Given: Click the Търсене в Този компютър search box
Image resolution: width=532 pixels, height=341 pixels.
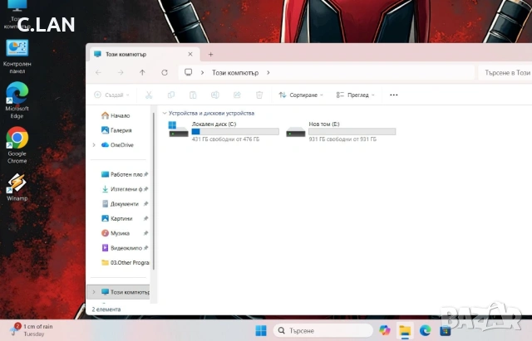Looking at the screenshot, I should pos(505,72).
